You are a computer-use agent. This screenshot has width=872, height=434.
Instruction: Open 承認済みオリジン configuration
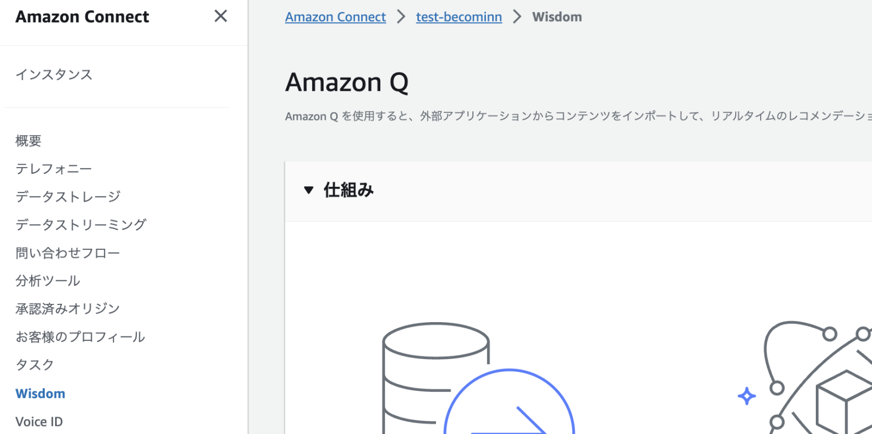[68, 308]
